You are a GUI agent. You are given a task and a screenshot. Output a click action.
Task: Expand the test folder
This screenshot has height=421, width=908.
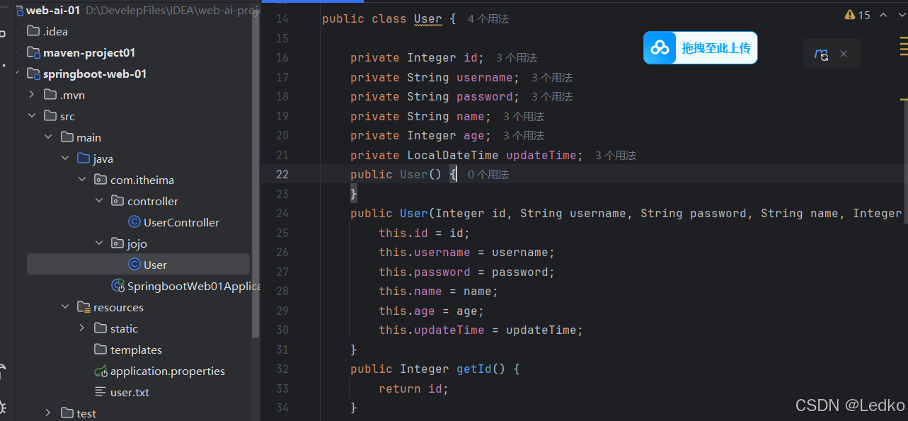pyautogui.click(x=48, y=413)
